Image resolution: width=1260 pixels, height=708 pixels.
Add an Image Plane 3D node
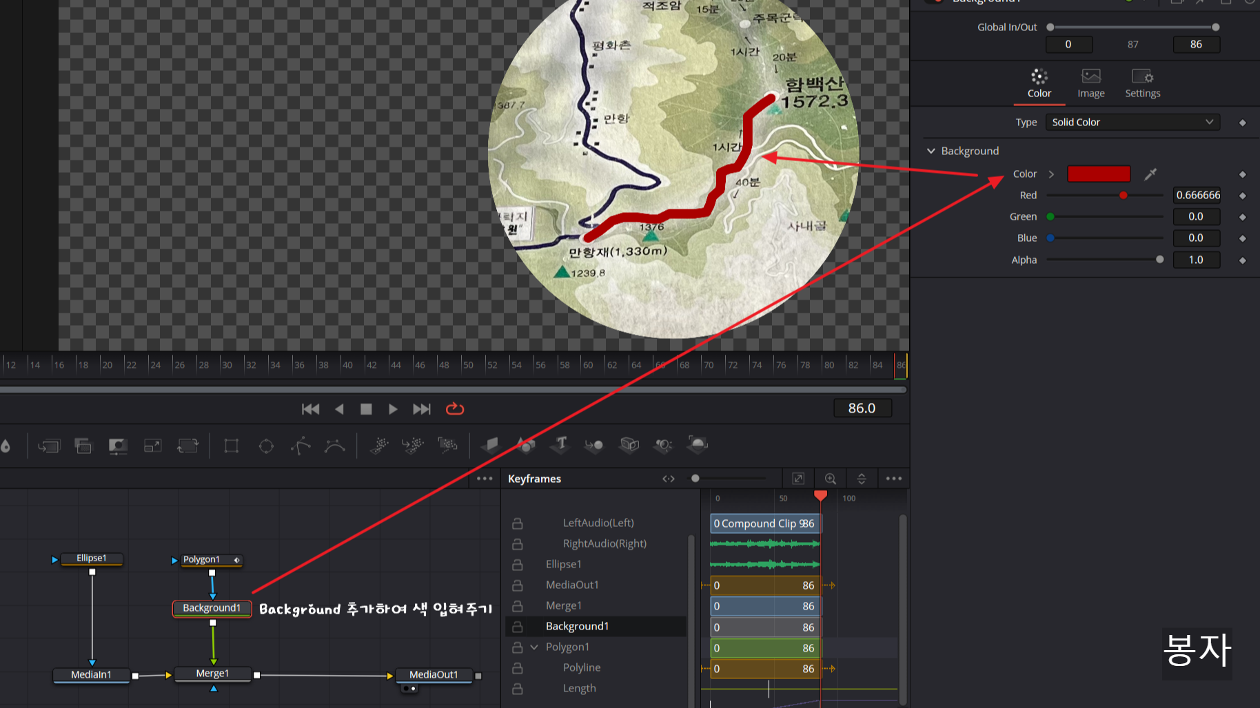pyautogui.click(x=491, y=445)
